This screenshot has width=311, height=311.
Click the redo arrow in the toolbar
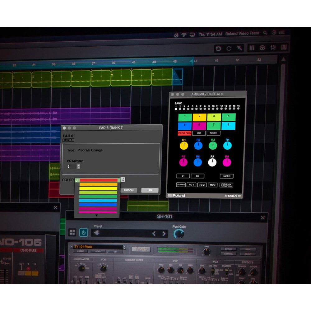coord(229,48)
